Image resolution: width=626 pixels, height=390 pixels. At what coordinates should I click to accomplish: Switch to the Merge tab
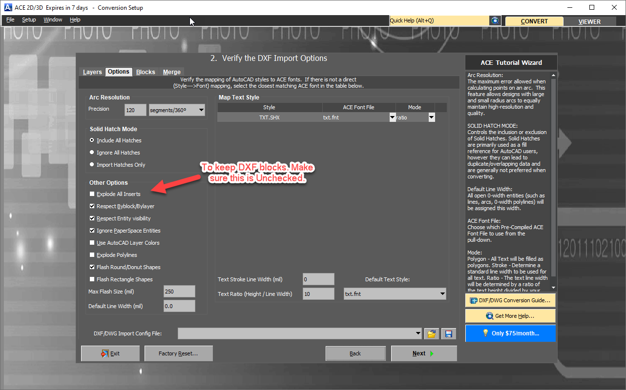click(171, 72)
